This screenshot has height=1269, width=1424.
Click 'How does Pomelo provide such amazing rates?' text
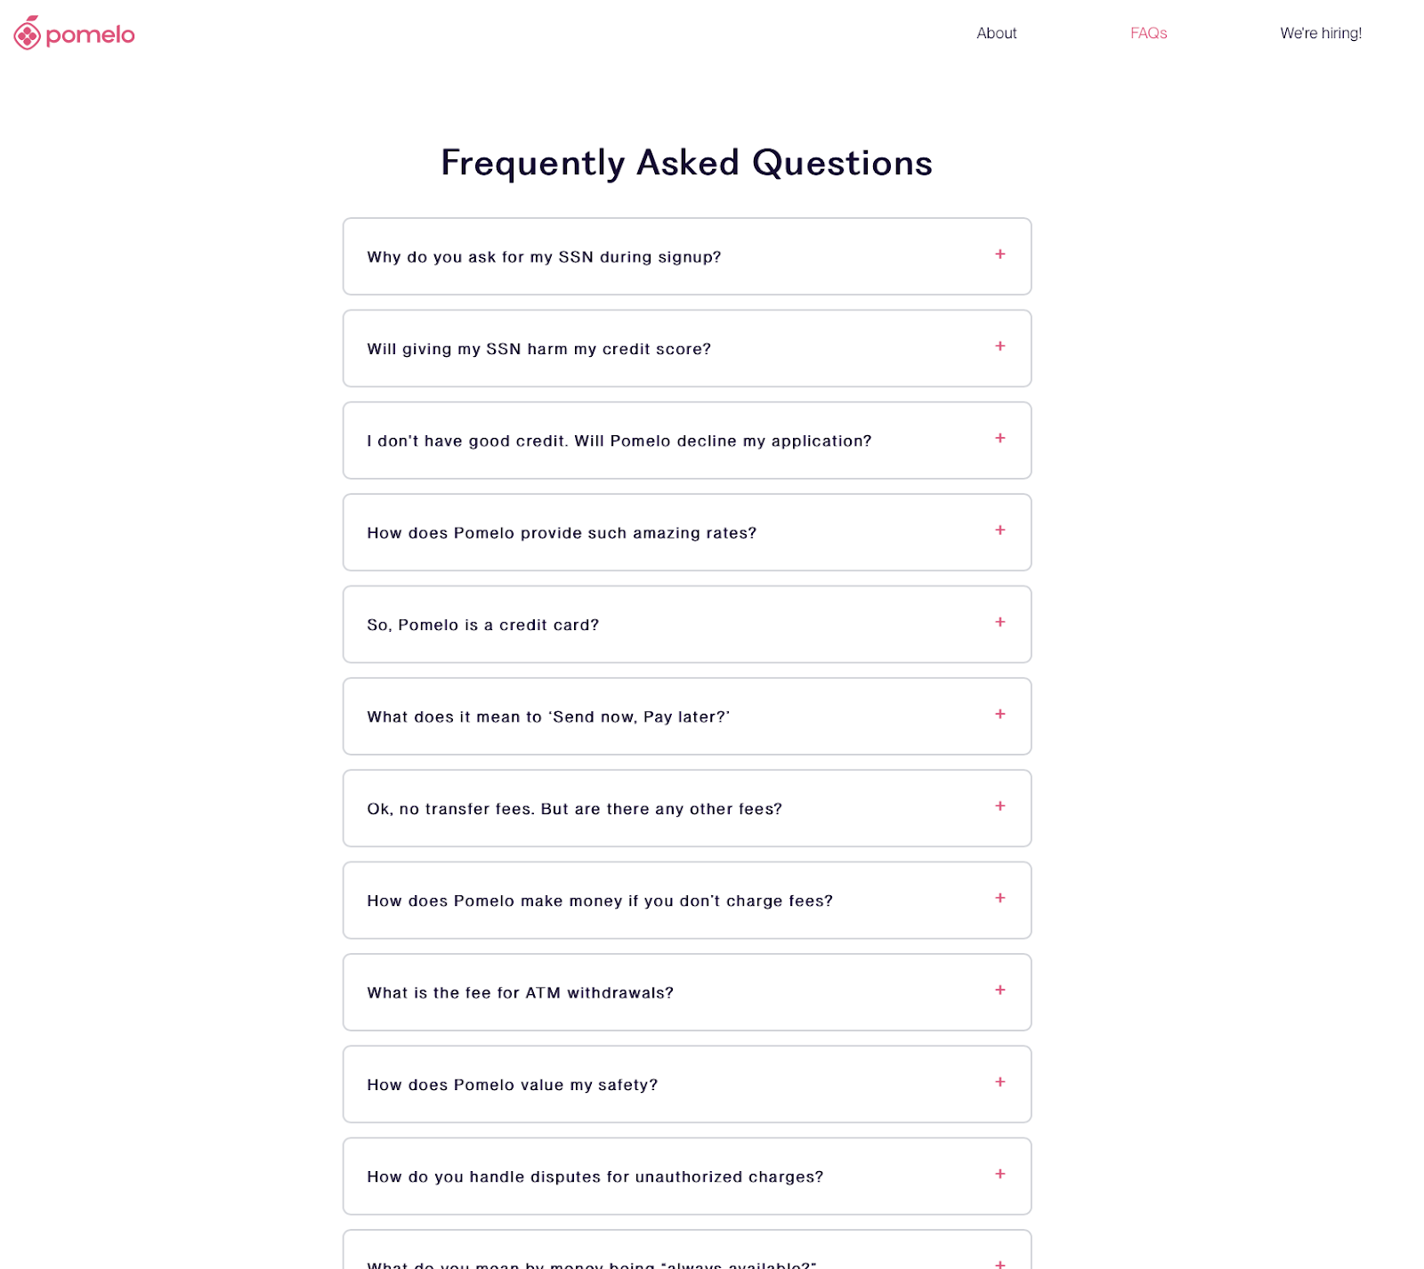coord(562,533)
